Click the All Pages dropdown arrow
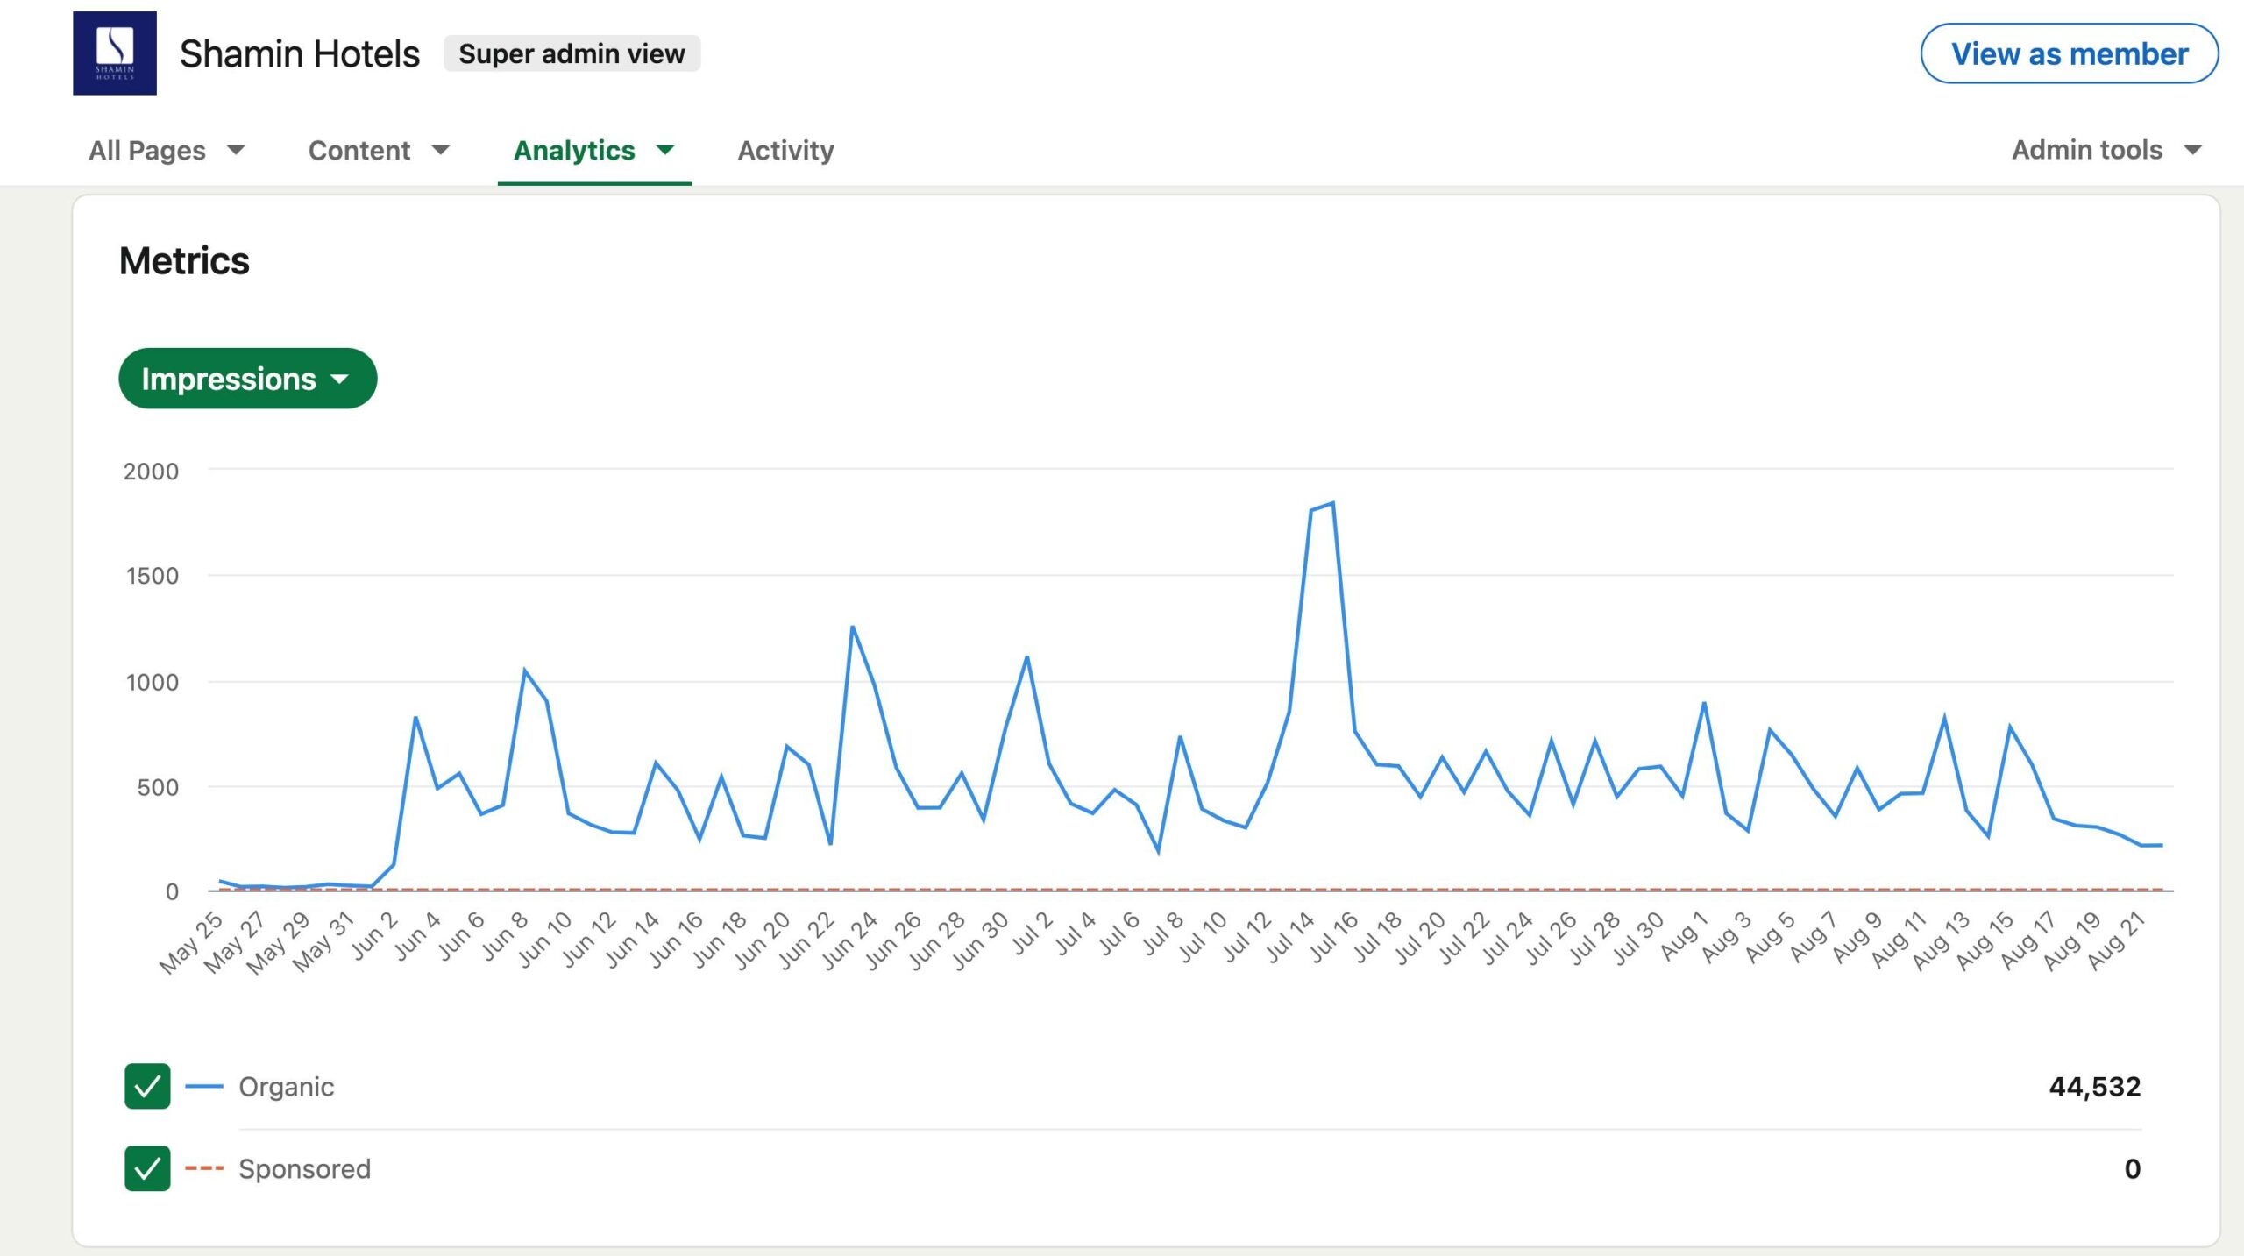The width and height of the screenshot is (2244, 1256). coord(236,150)
